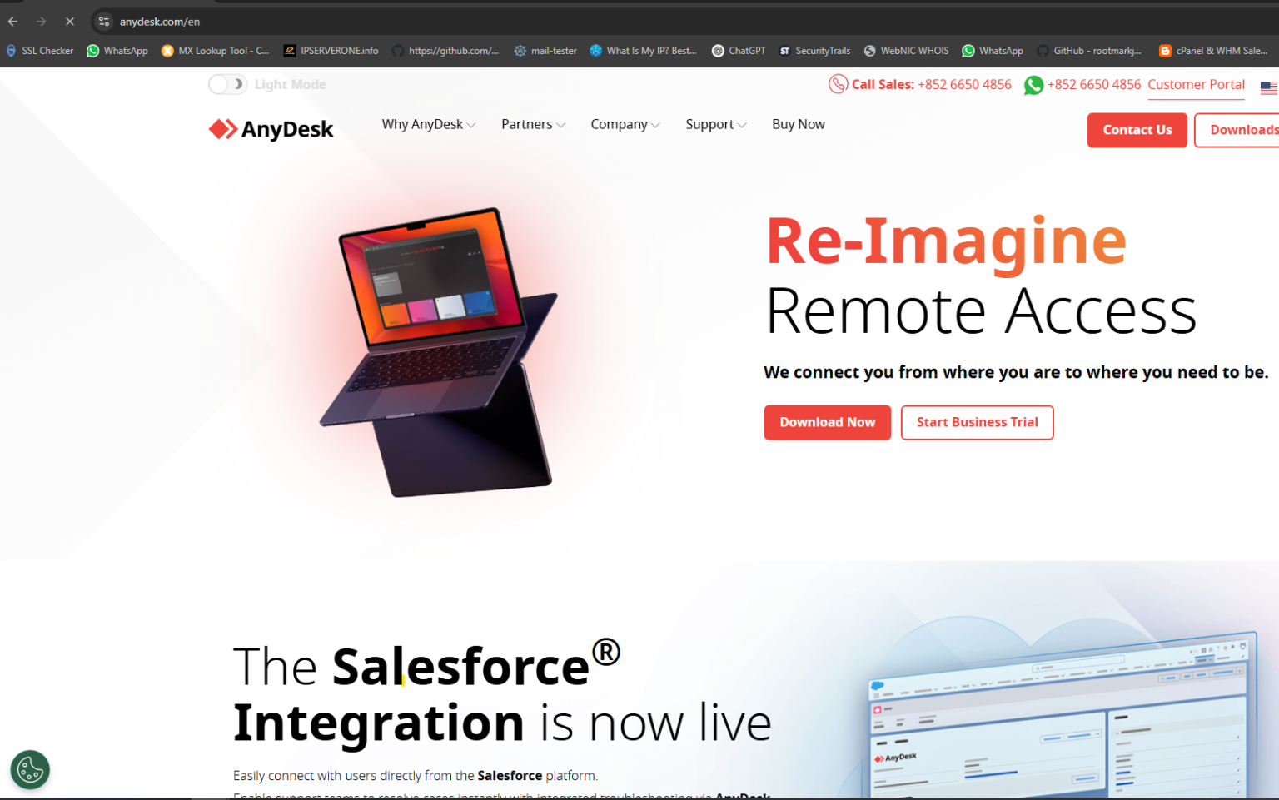Open cookie preferences via bottom-left icon
Image resolution: width=1279 pixels, height=800 pixels.
pyautogui.click(x=30, y=770)
